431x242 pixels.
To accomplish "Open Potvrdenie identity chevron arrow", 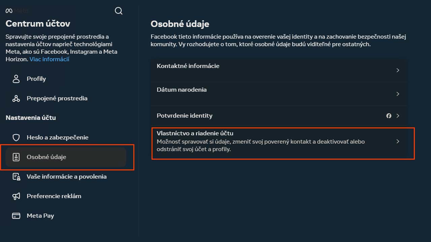I will [x=398, y=116].
